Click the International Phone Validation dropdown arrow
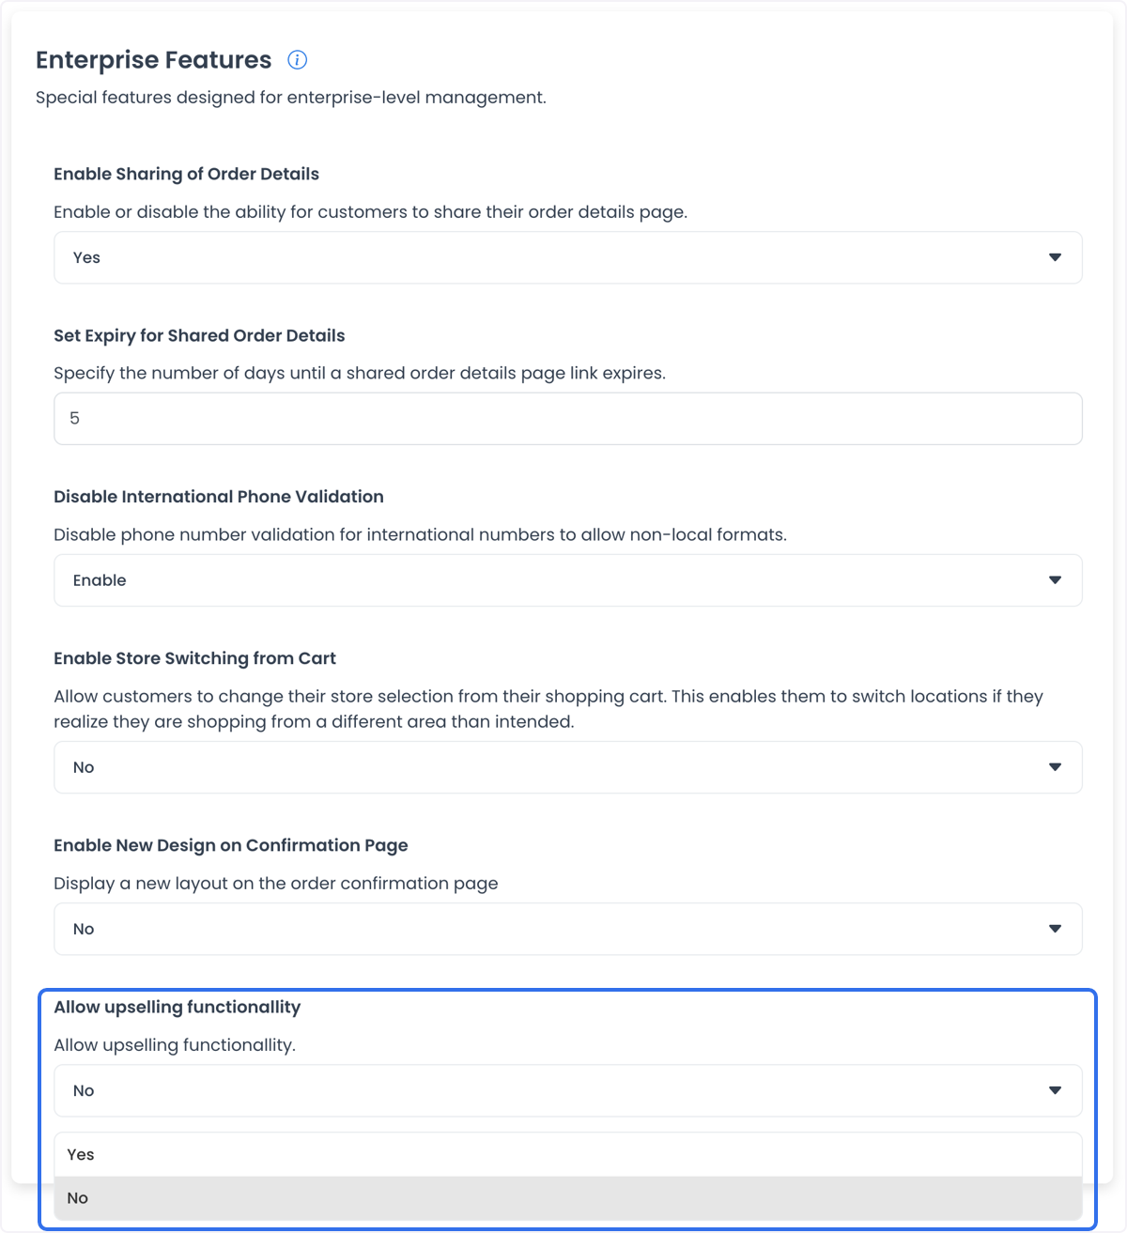The height and width of the screenshot is (1233, 1127). pos(1055,580)
